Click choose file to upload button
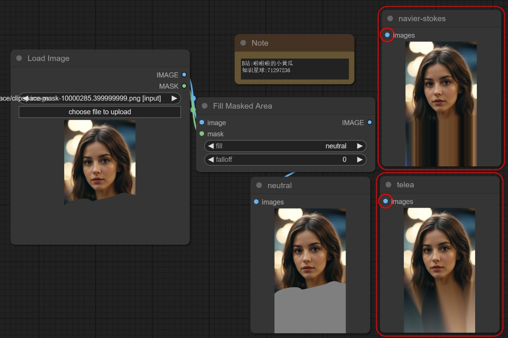508x338 pixels. 100,112
